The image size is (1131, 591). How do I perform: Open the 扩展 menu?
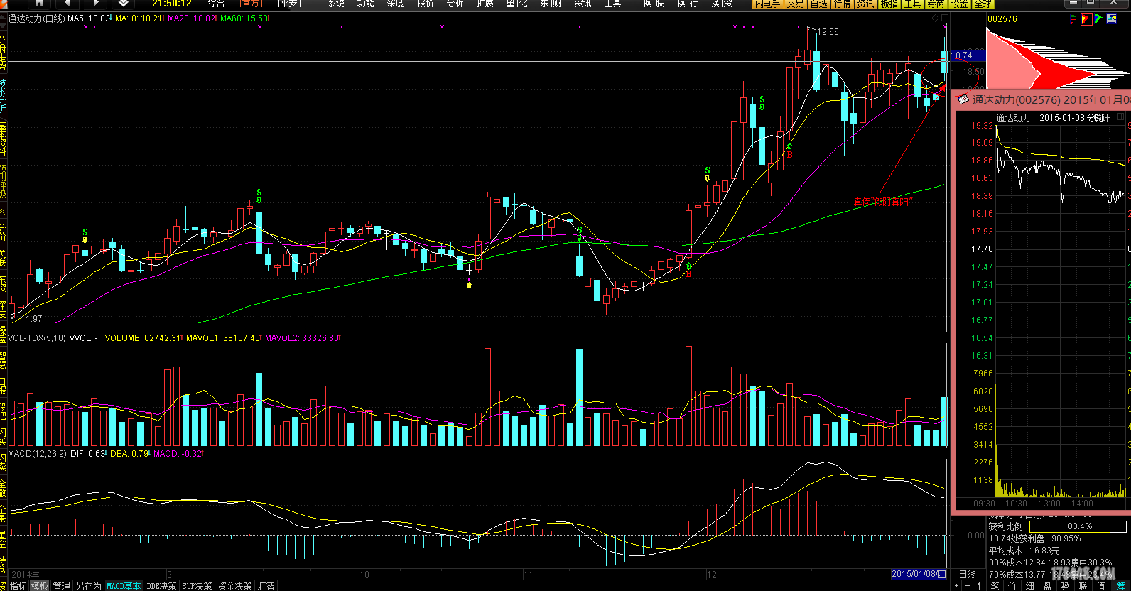click(485, 4)
